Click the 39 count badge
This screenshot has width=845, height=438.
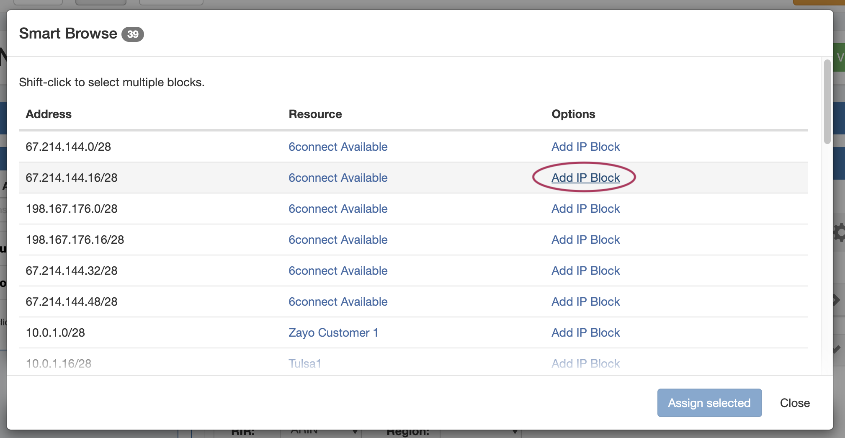133,34
